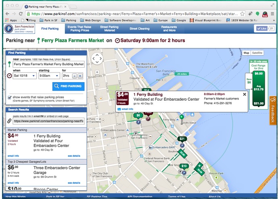The image size is (280, 199).
Task: Click the maroon P parking marker
Action: click(148, 119)
